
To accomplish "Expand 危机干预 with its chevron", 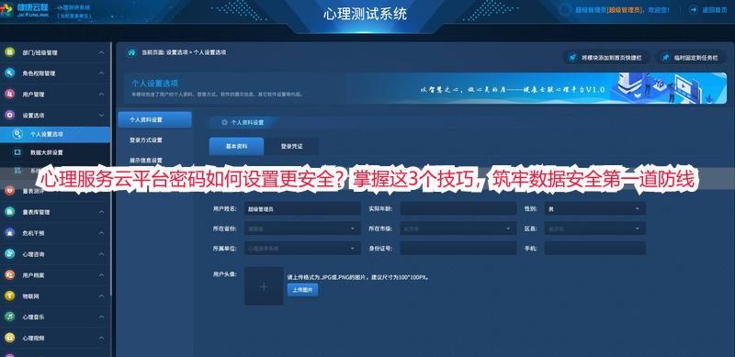I will [x=101, y=233].
